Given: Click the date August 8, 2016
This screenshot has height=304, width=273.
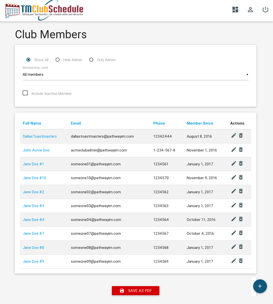Looking at the screenshot, I should [x=199, y=136].
